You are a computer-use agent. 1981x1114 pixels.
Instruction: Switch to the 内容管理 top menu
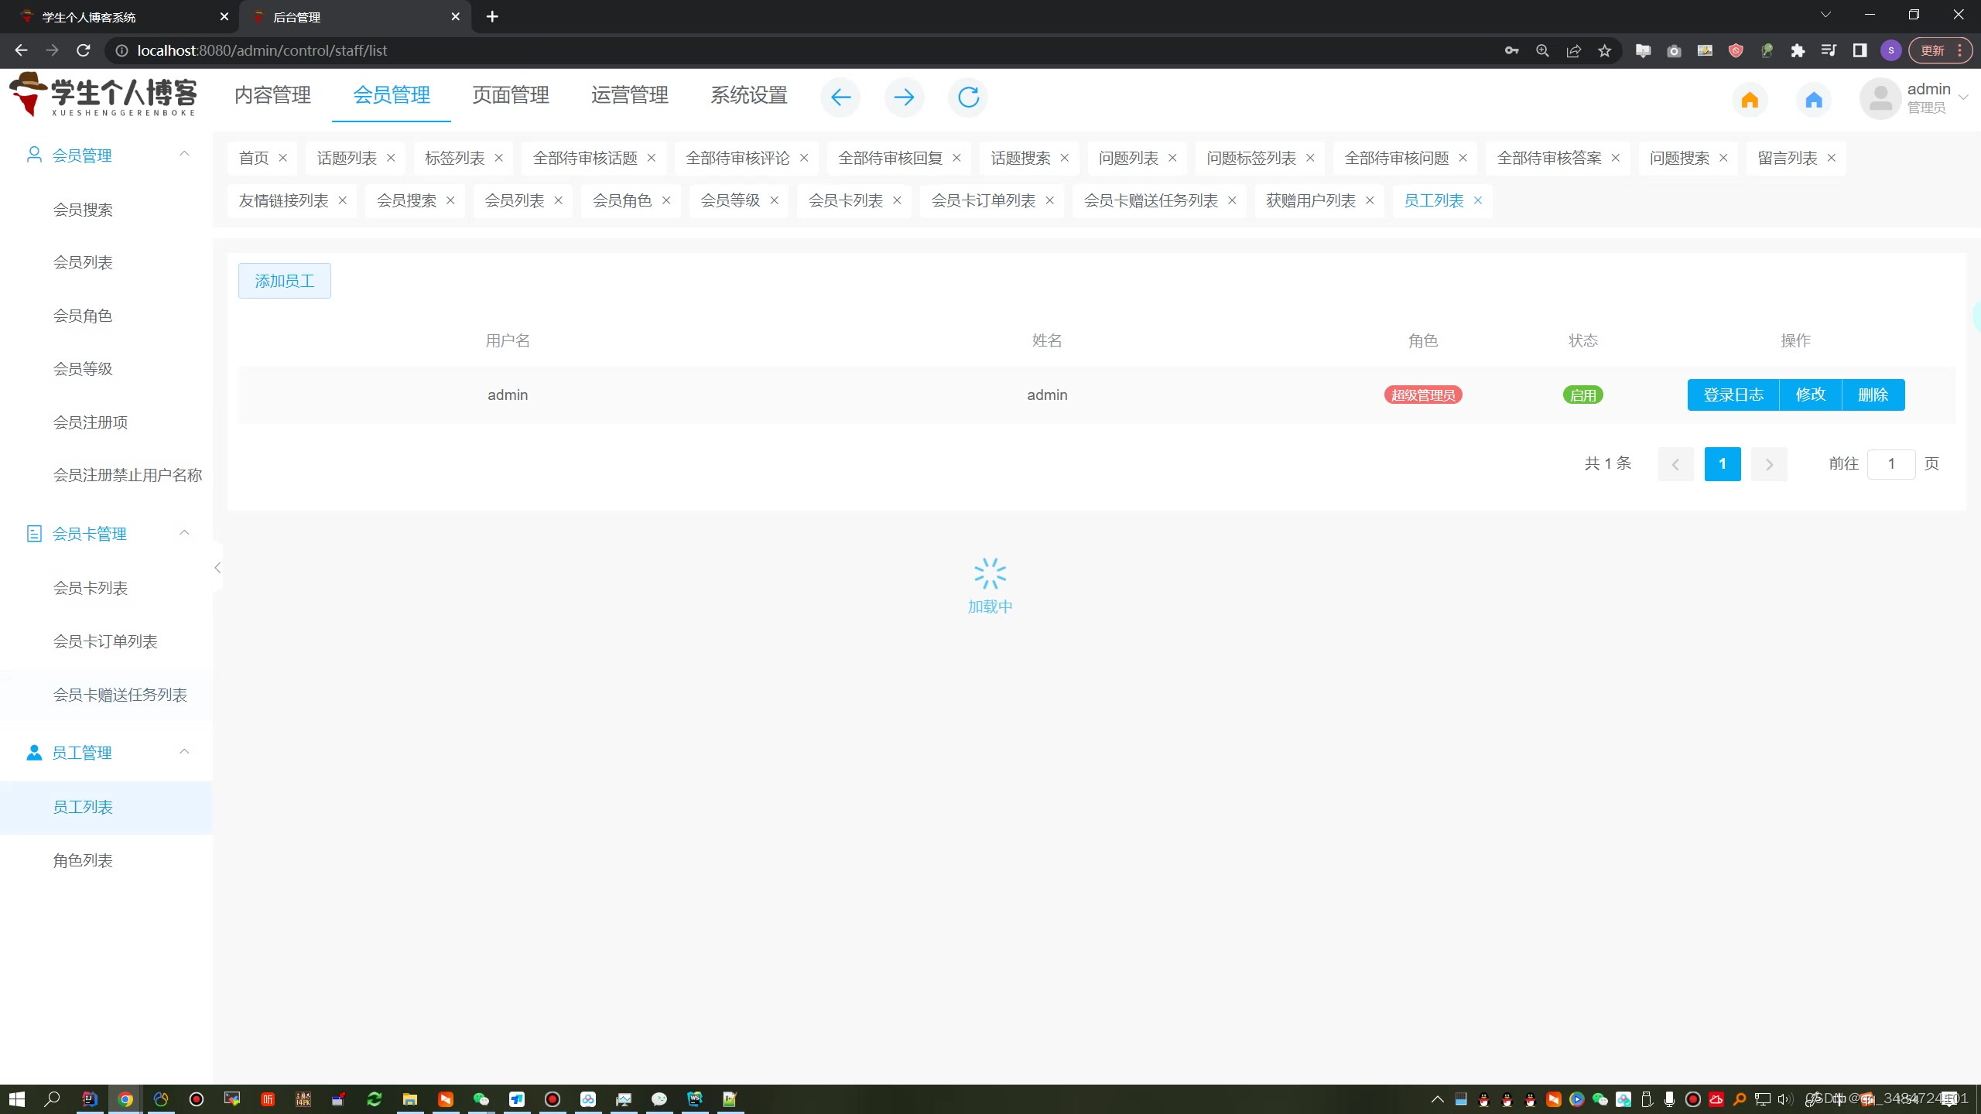pos(272,95)
